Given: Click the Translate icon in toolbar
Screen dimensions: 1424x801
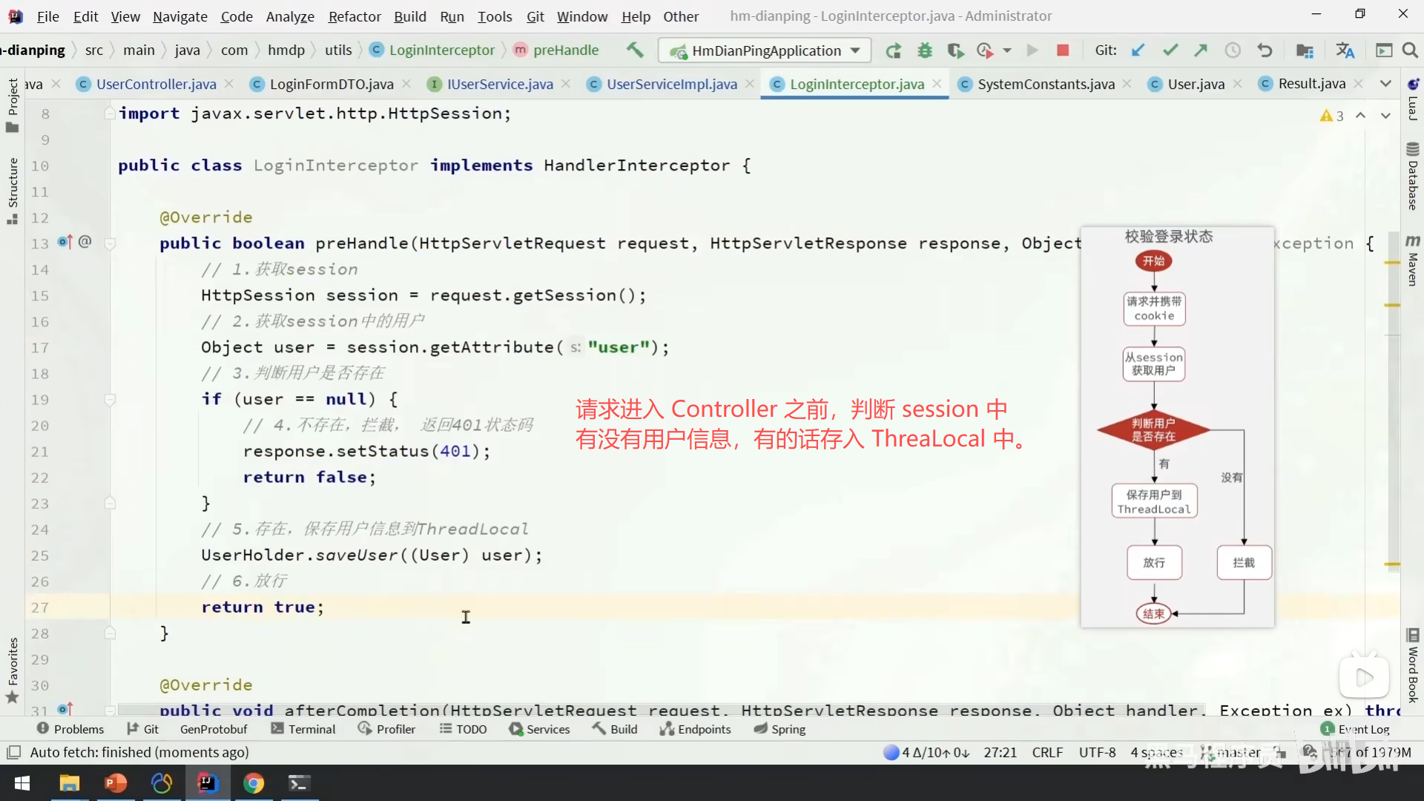Looking at the screenshot, I should [x=1345, y=50].
